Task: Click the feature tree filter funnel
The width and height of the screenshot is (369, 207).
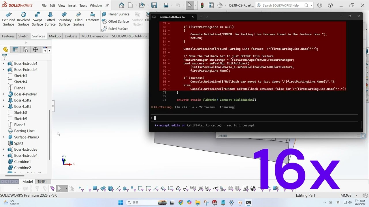Action: tap(4, 57)
